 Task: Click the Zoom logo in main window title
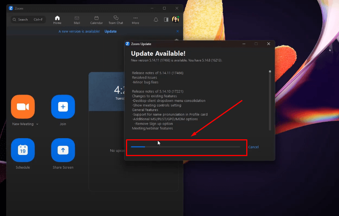(x=11, y=8)
